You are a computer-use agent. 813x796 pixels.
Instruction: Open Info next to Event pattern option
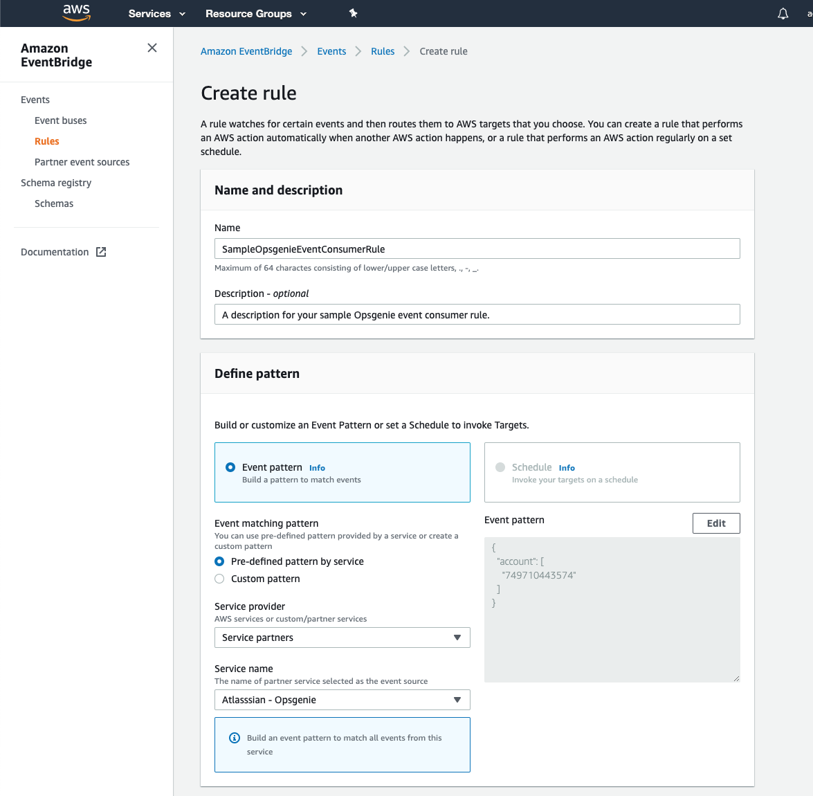317,468
